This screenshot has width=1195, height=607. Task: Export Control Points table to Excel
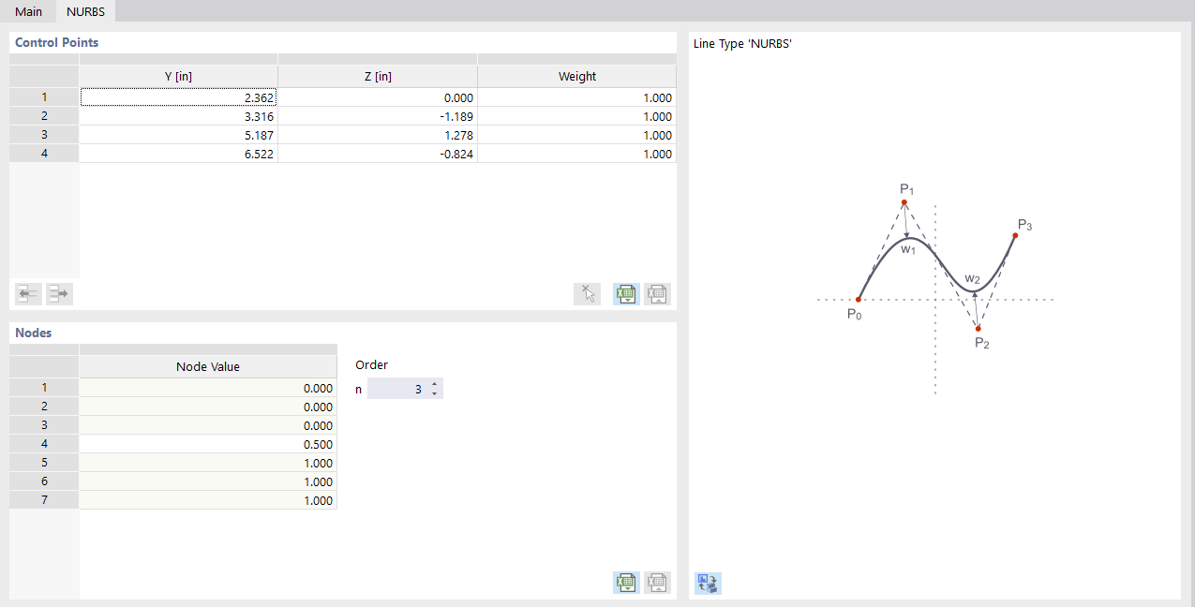point(625,293)
